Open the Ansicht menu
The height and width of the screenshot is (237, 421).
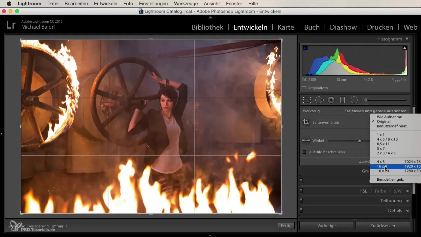[x=212, y=4]
